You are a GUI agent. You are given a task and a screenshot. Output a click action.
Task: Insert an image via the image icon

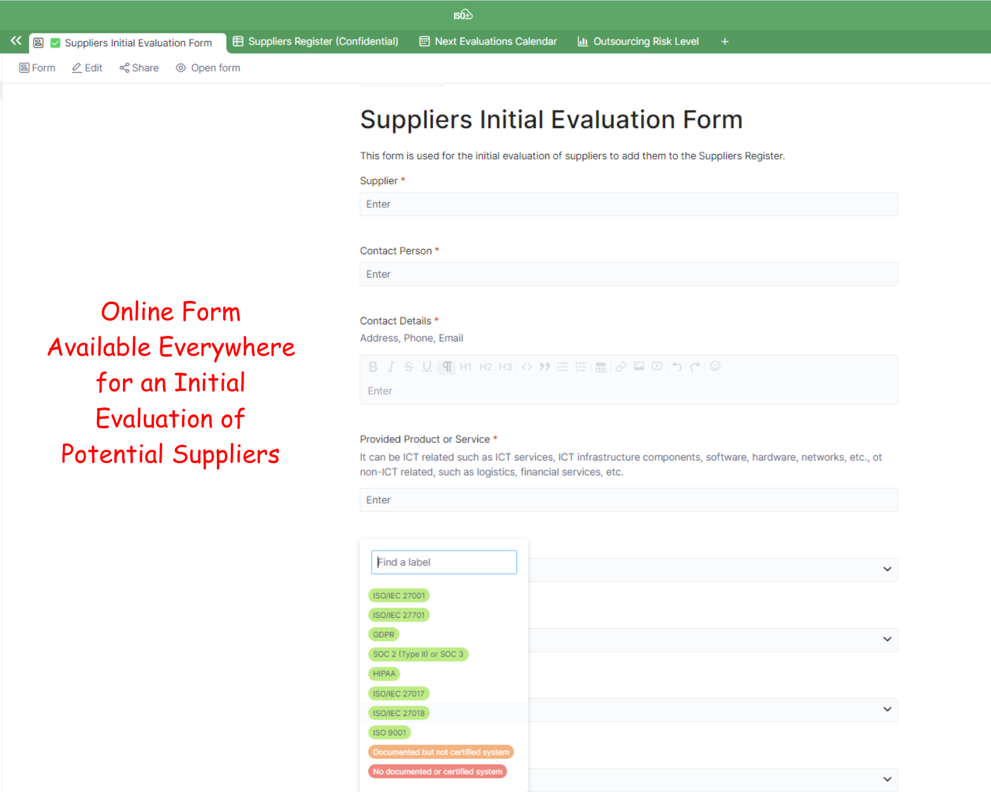638,366
